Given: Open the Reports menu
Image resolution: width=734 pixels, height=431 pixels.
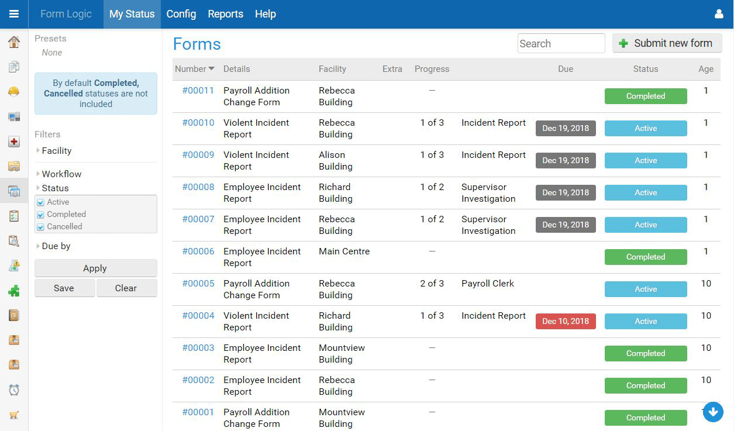Looking at the screenshot, I should 225,13.
